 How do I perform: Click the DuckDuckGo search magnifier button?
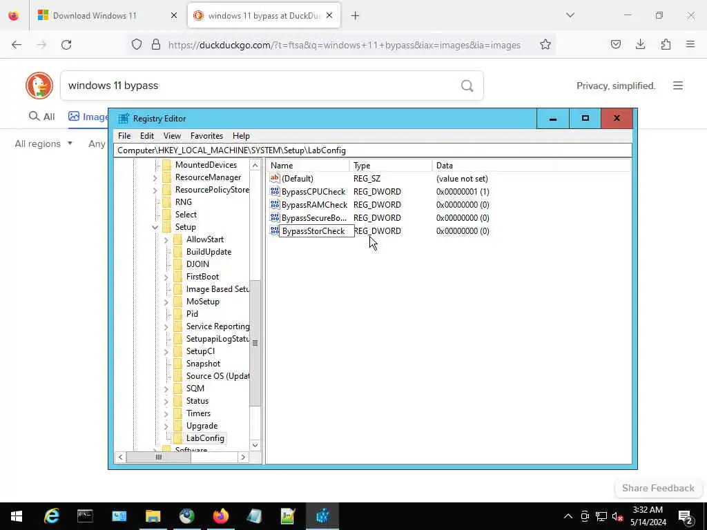click(x=467, y=86)
